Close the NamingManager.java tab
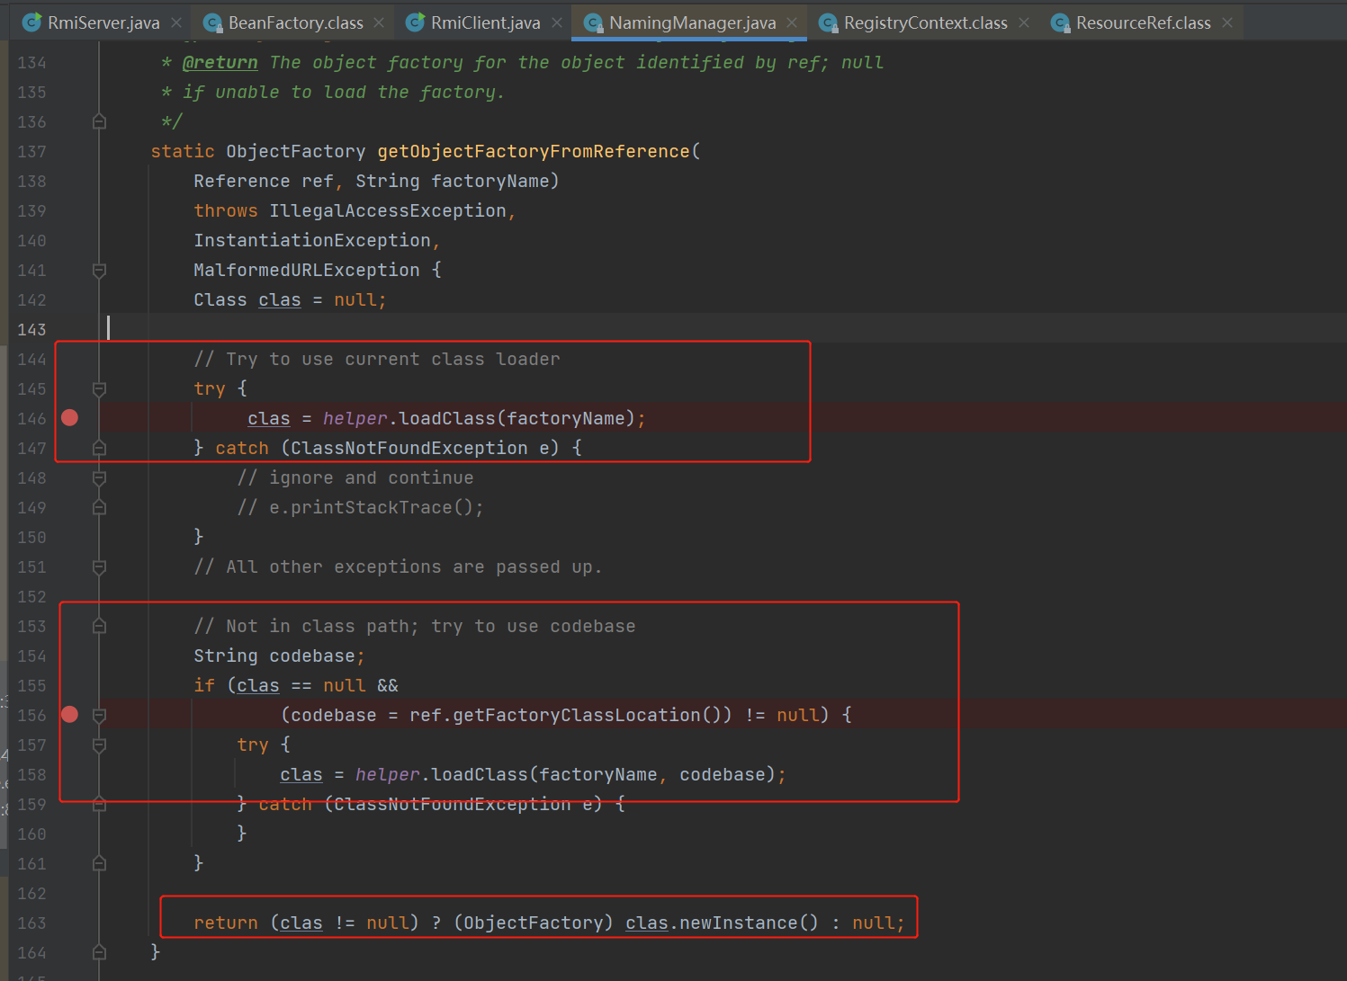This screenshot has width=1347, height=981. click(x=792, y=22)
